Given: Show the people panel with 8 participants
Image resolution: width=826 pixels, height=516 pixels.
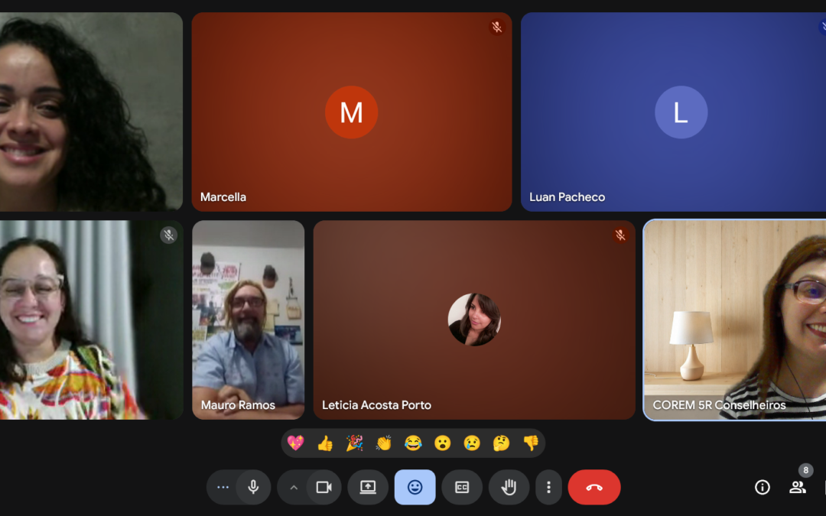Looking at the screenshot, I should click(798, 488).
